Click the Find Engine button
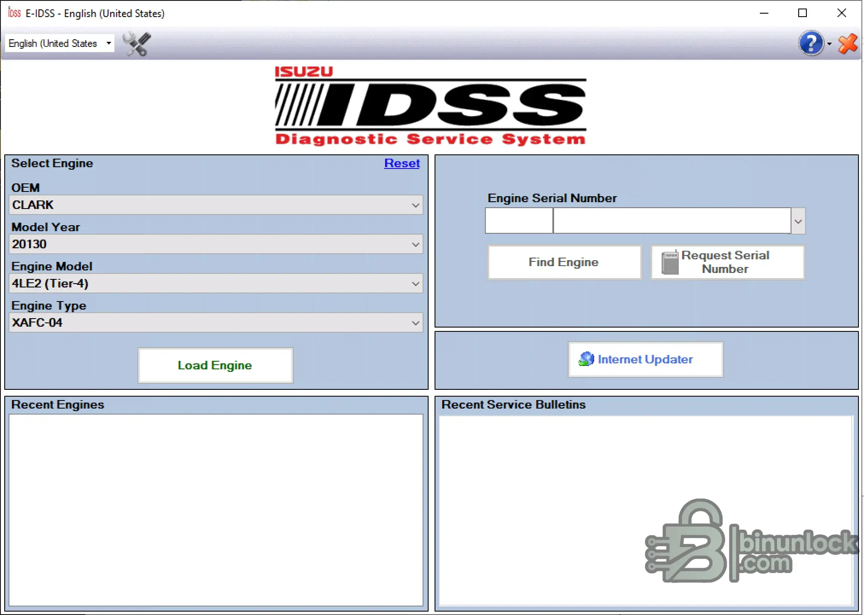Screen dimensions: 864x615 pyautogui.click(x=564, y=262)
